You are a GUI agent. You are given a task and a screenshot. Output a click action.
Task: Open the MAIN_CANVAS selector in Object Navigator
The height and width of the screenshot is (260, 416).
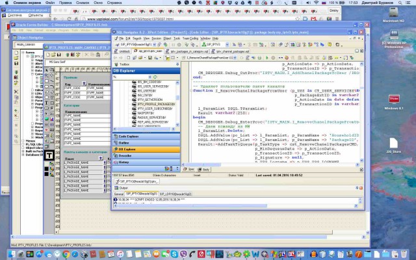25,45
